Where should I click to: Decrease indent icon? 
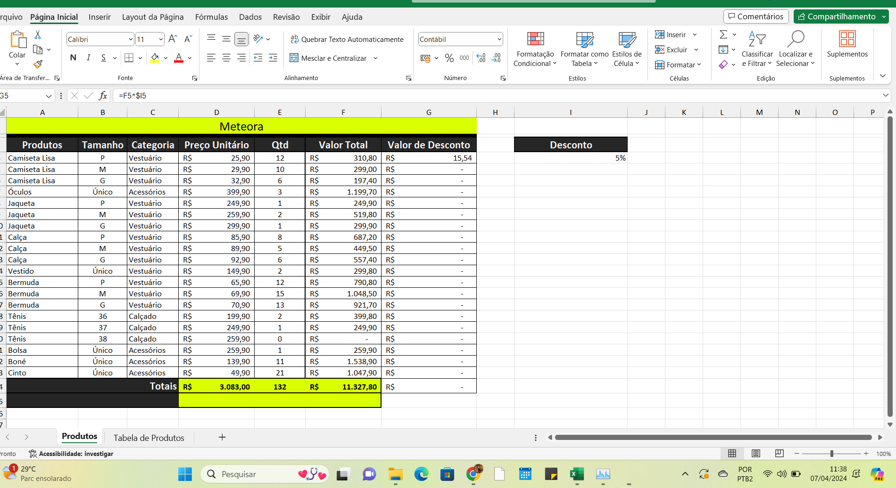click(258, 58)
